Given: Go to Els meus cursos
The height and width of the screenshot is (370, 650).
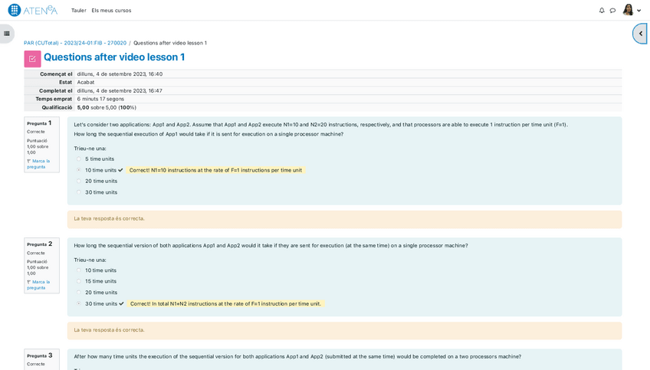Looking at the screenshot, I should [111, 11].
